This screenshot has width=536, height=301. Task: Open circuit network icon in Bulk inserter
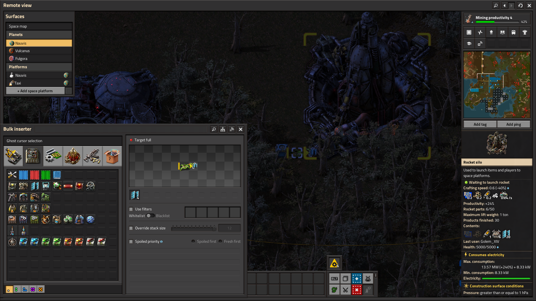223,129
